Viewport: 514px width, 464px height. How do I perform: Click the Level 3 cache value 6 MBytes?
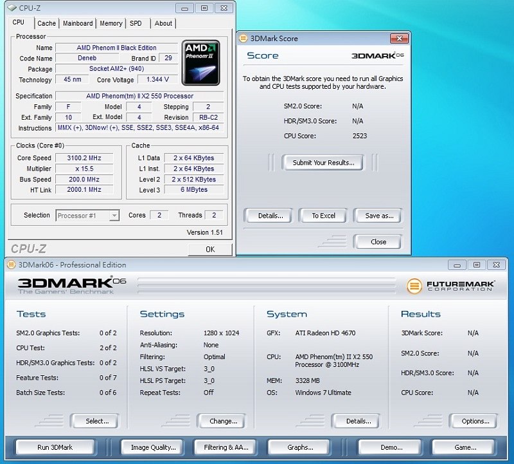[x=194, y=189]
